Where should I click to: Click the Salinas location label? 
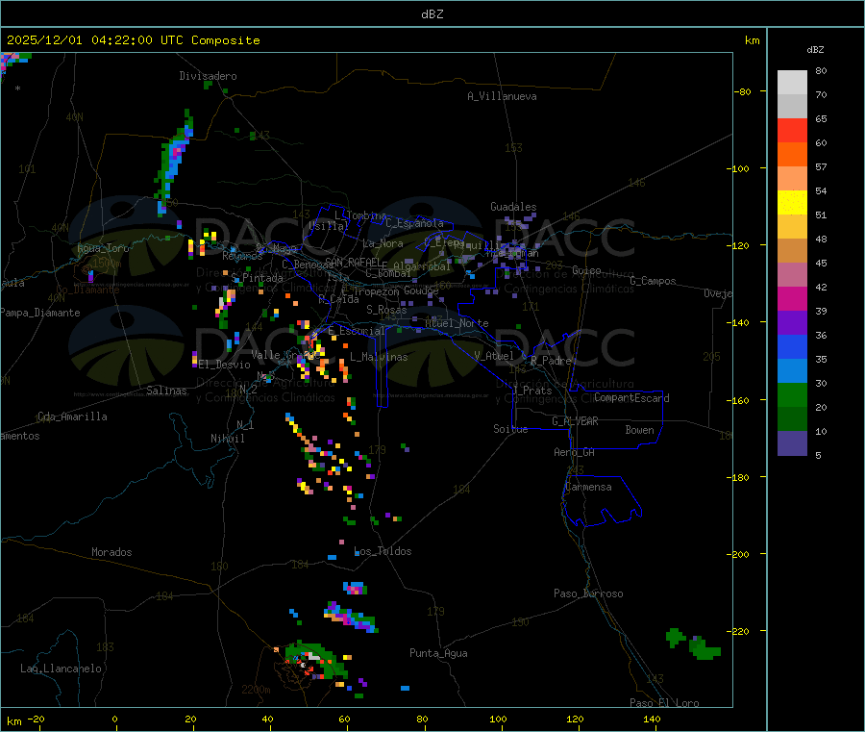(x=166, y=391)
